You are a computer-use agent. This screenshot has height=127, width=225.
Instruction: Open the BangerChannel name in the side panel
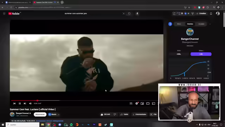coord(190,39)
